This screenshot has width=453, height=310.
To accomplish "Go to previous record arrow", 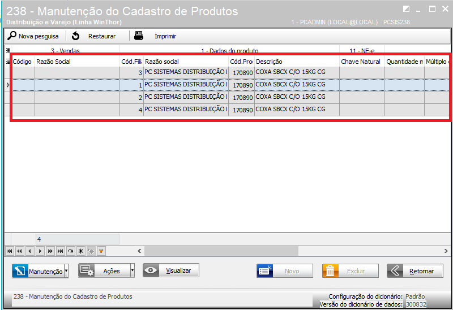I will [29, 251].
